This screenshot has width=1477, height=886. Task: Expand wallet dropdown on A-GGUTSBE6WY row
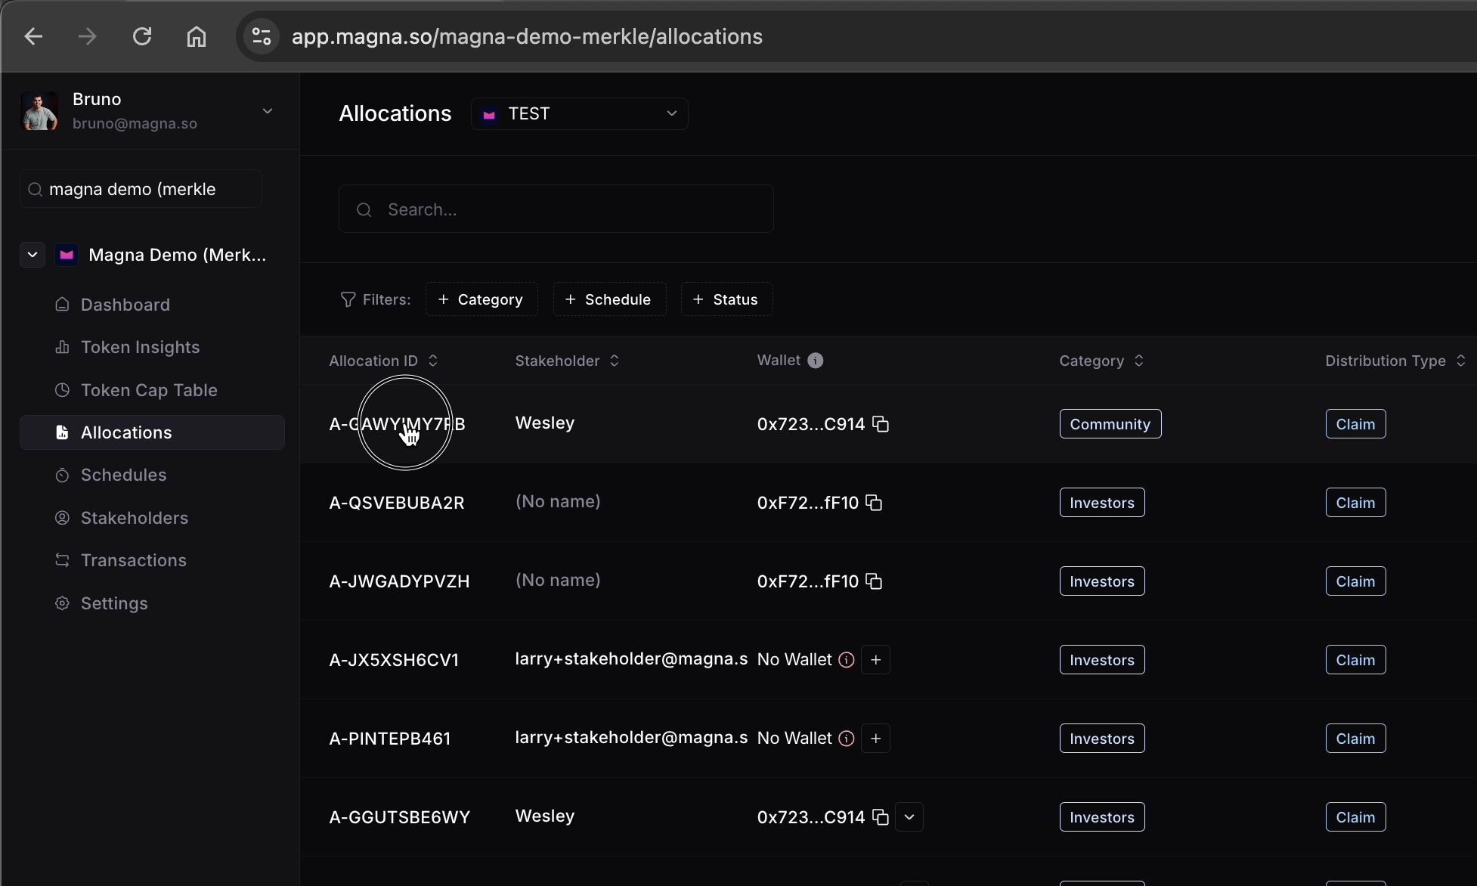[909, 817]
